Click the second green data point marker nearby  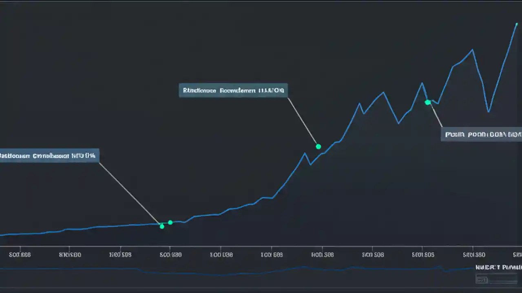(x=170, y=223)
